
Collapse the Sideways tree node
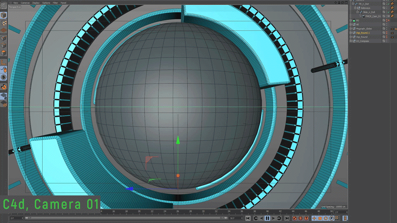click(x=355, y=8)
